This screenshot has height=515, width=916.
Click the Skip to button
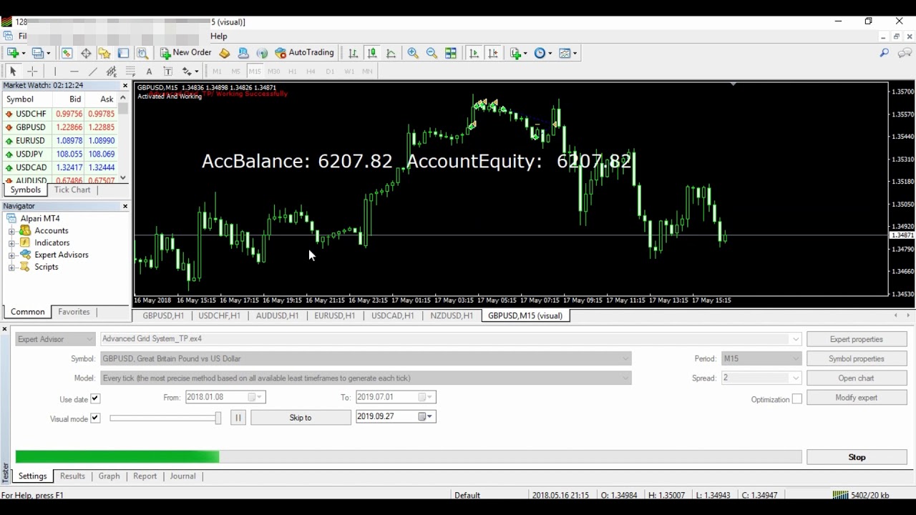301,417
